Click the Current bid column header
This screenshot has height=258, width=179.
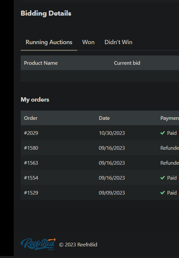(127, 63)
